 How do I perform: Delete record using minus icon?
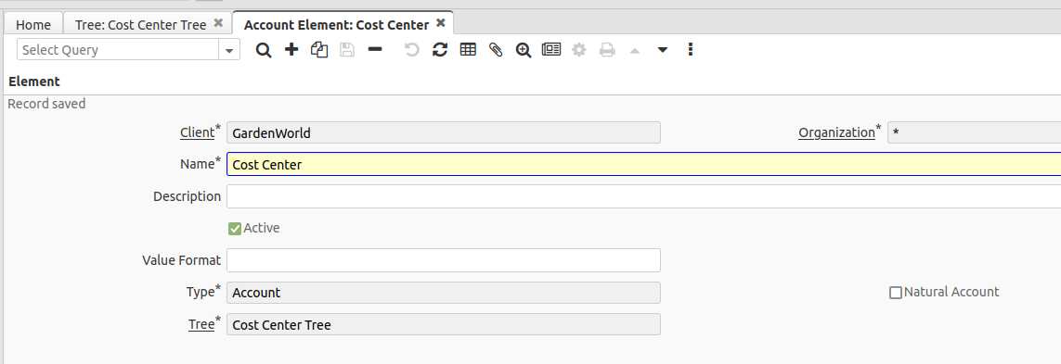click(x=375, y=49)
